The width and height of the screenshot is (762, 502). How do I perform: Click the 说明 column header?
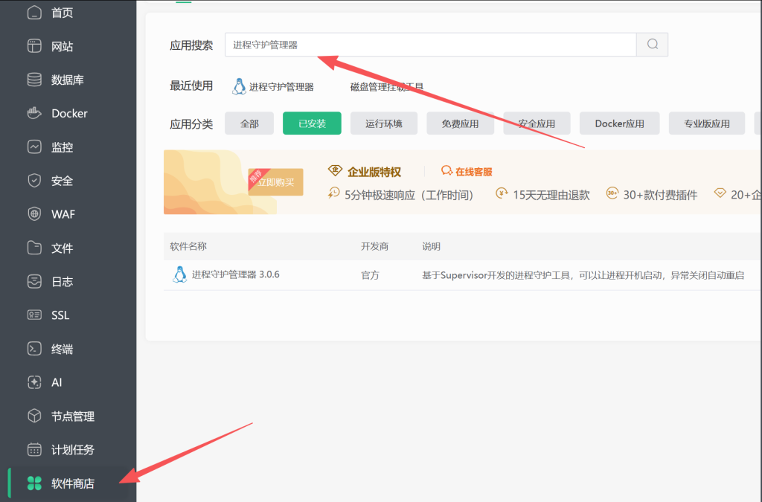[x=431, y=246]
